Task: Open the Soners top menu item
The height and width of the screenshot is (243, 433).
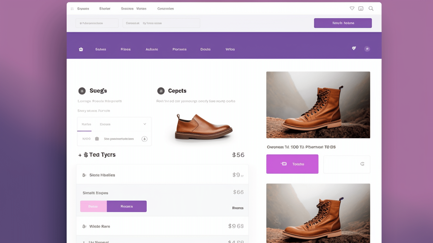Action: point(83,9)
